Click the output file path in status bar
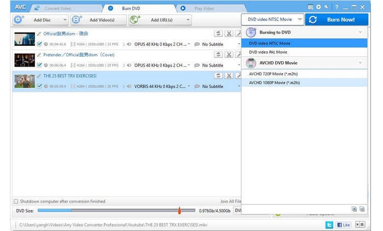The width and height of the screenshot is (383, 231). (x=113, y=224)
